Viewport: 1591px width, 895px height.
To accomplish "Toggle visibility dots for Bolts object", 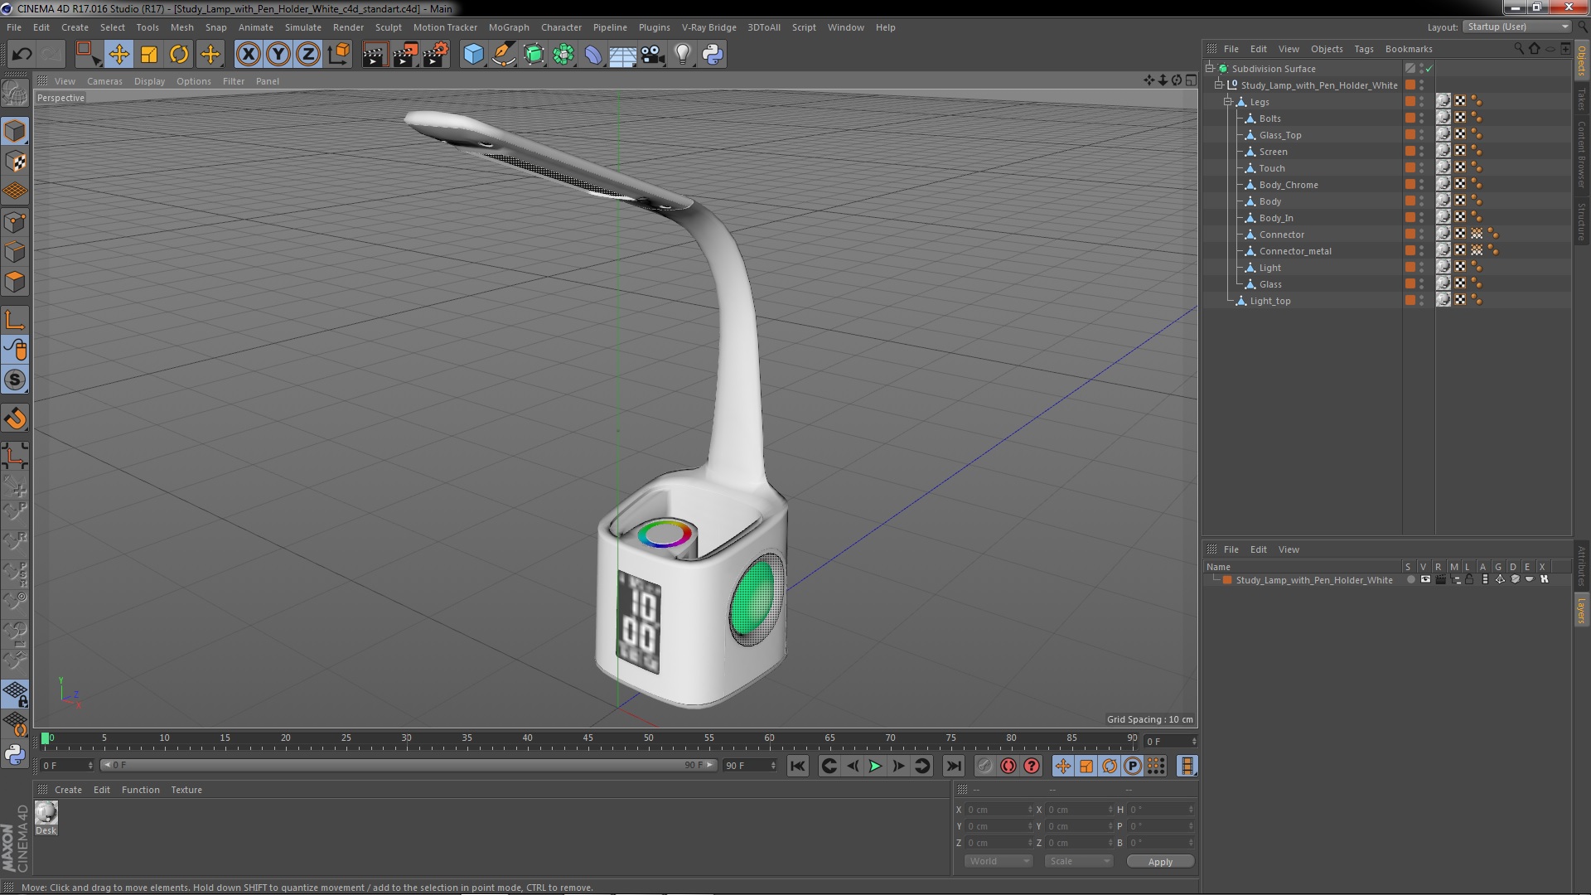I will tap(1422, 119).
